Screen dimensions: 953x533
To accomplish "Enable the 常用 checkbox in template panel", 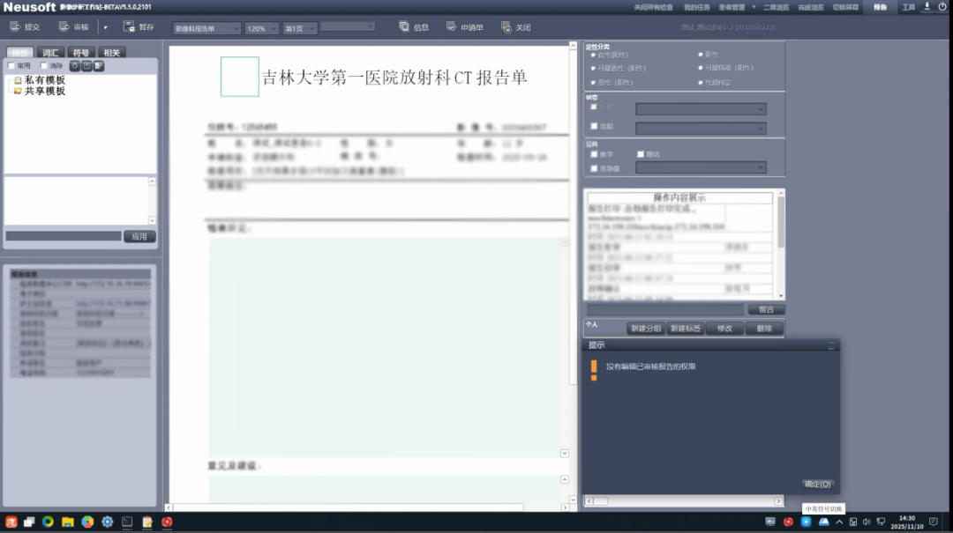I will click(x=12, y=65).
